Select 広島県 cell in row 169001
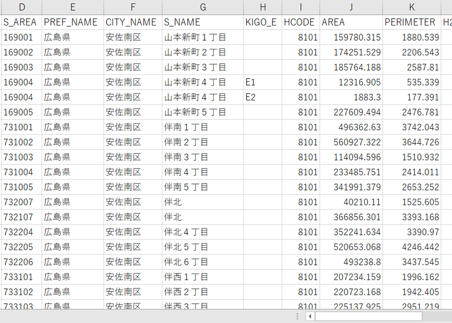 [x=72, y=37]
